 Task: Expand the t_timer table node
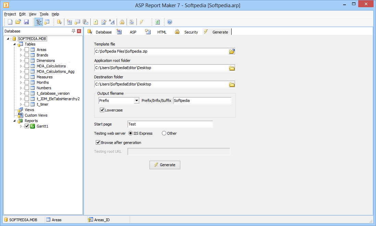[x=21, y=104]
